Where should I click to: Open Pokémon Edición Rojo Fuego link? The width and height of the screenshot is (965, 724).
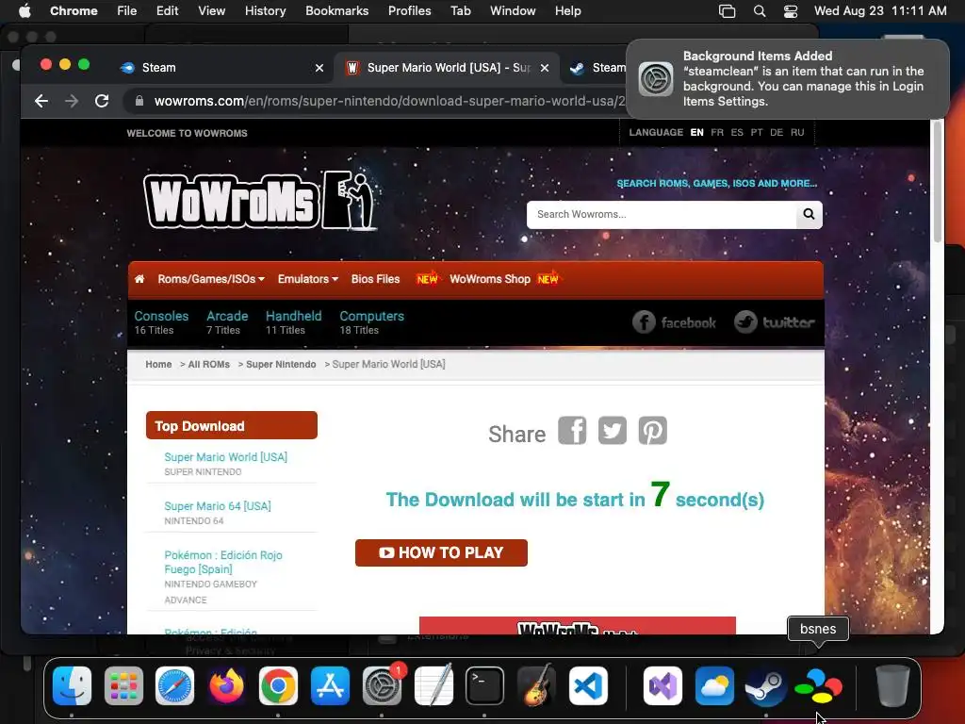[x=222, y=562]
